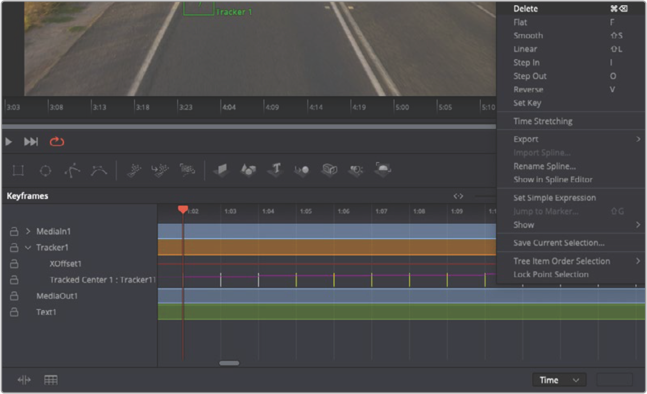Add the Shape 3D node
The width and height of the screenshot is (647, 394).
pyautogui.click(x=248, y=170)
